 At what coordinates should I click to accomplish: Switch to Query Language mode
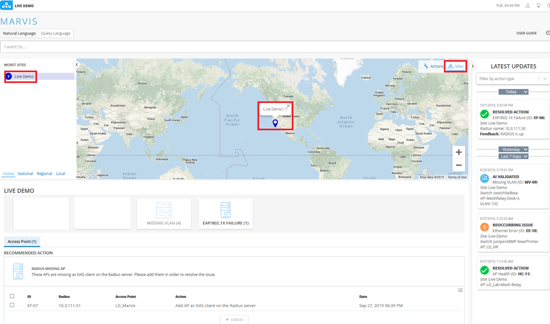pyautogui.click(x=56, y=33)
